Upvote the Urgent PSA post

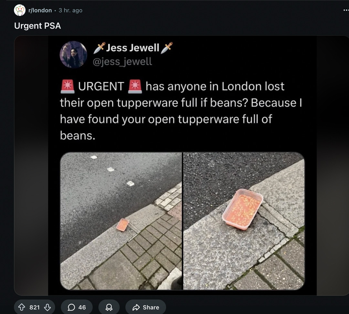[21, 307]
